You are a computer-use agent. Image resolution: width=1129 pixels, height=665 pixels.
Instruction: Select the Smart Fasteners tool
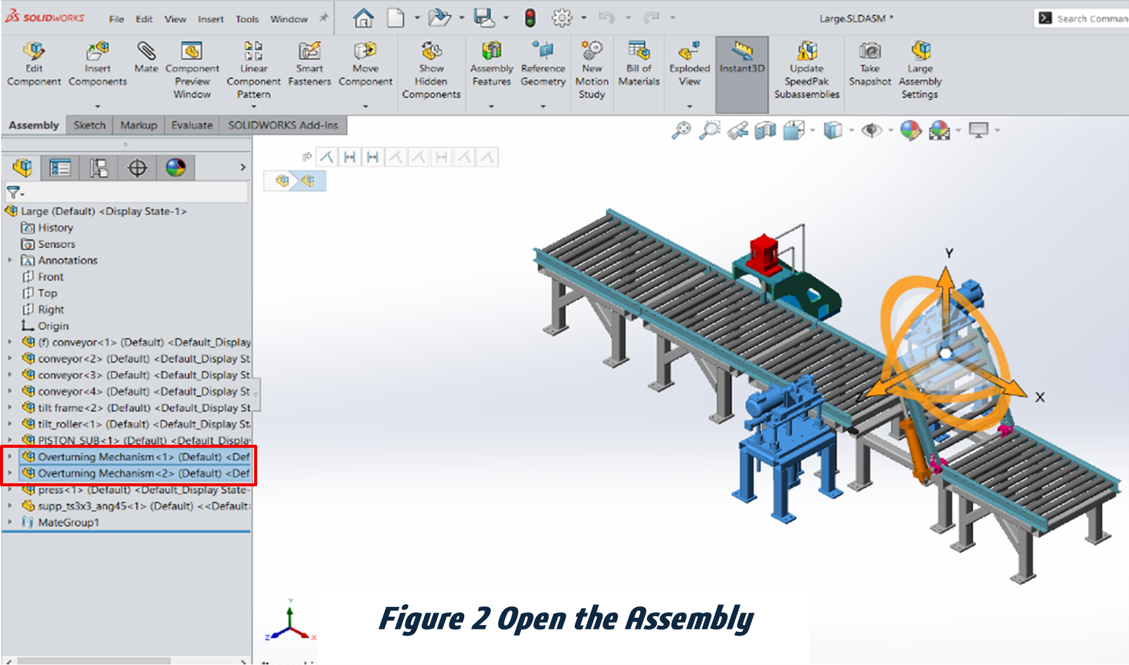309,51
